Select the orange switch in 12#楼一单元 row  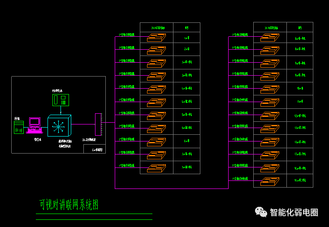click(270, 116)
